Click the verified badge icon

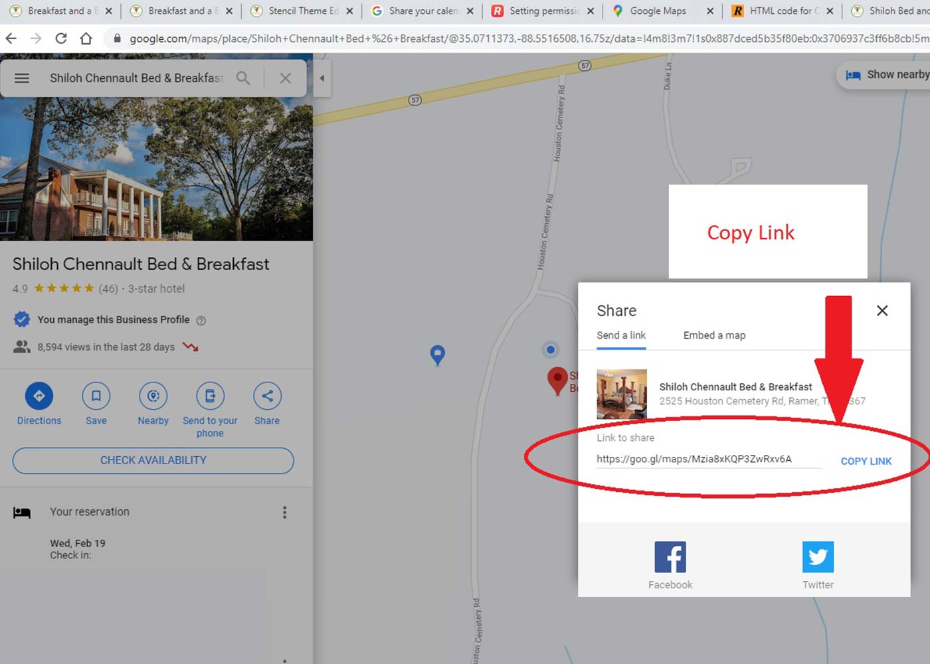22,320
